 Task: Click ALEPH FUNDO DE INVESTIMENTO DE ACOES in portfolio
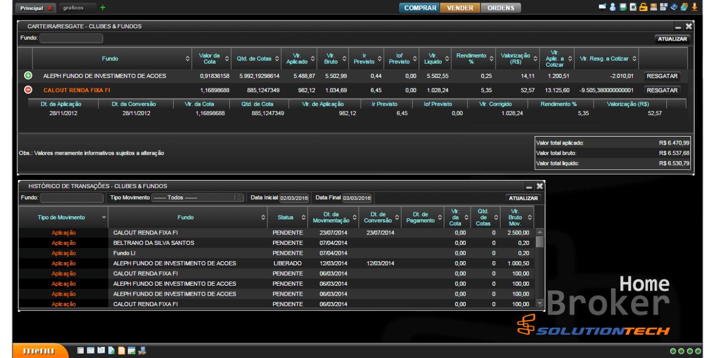[105, 76]
